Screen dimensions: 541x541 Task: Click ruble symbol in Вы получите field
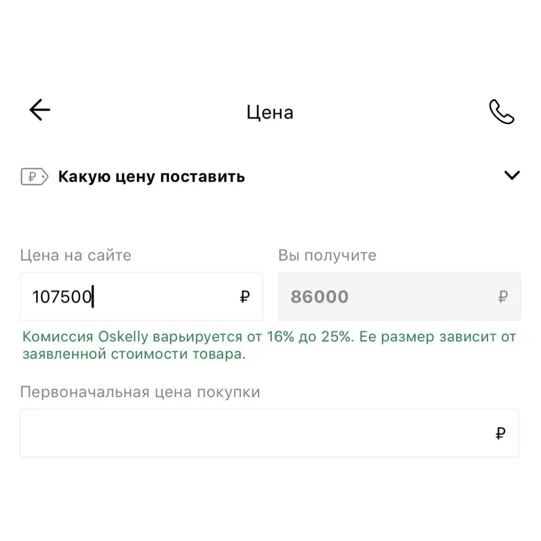502,297
